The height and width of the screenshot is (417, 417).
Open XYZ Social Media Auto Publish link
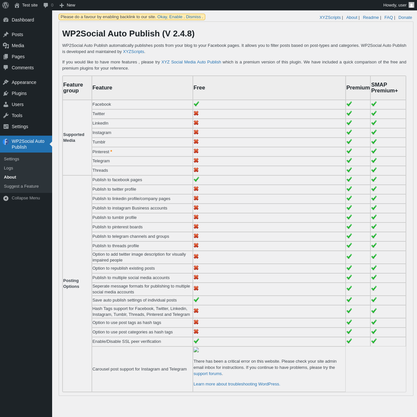tap(191, 62)
